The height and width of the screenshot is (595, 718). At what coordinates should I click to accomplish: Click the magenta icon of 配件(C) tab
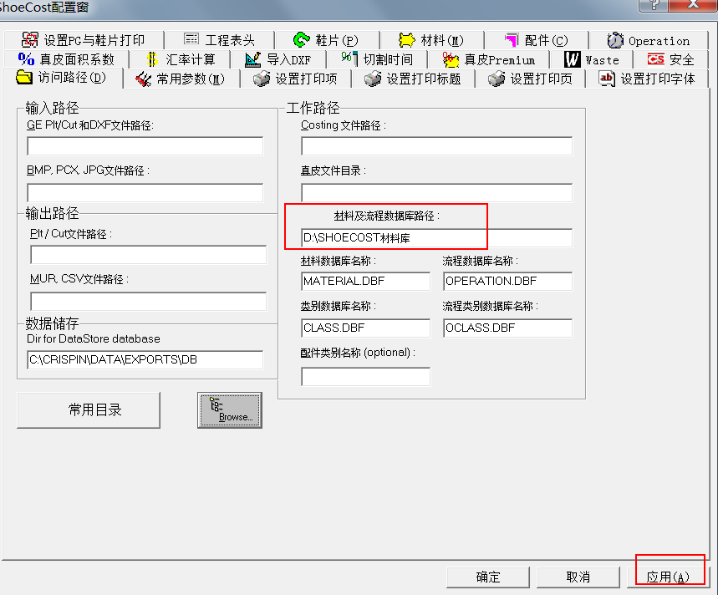pos(512,40)
